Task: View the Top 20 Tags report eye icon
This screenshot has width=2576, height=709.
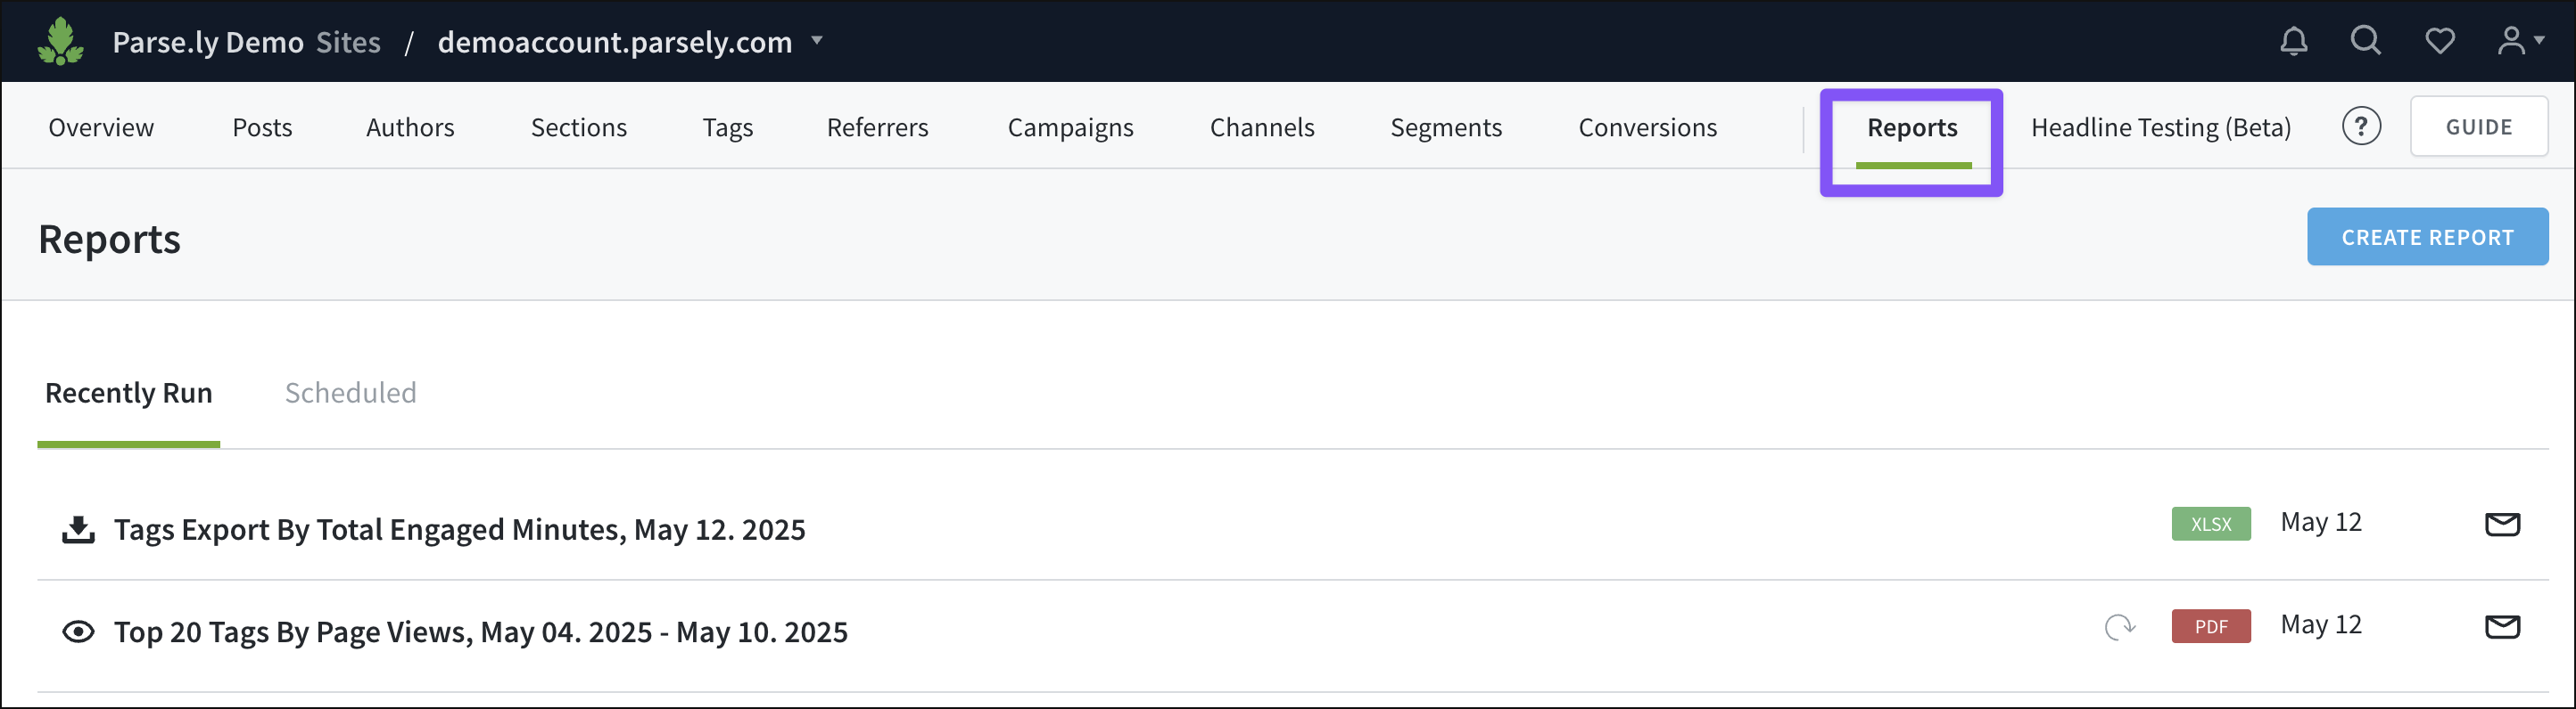Action: coord(78,632)
